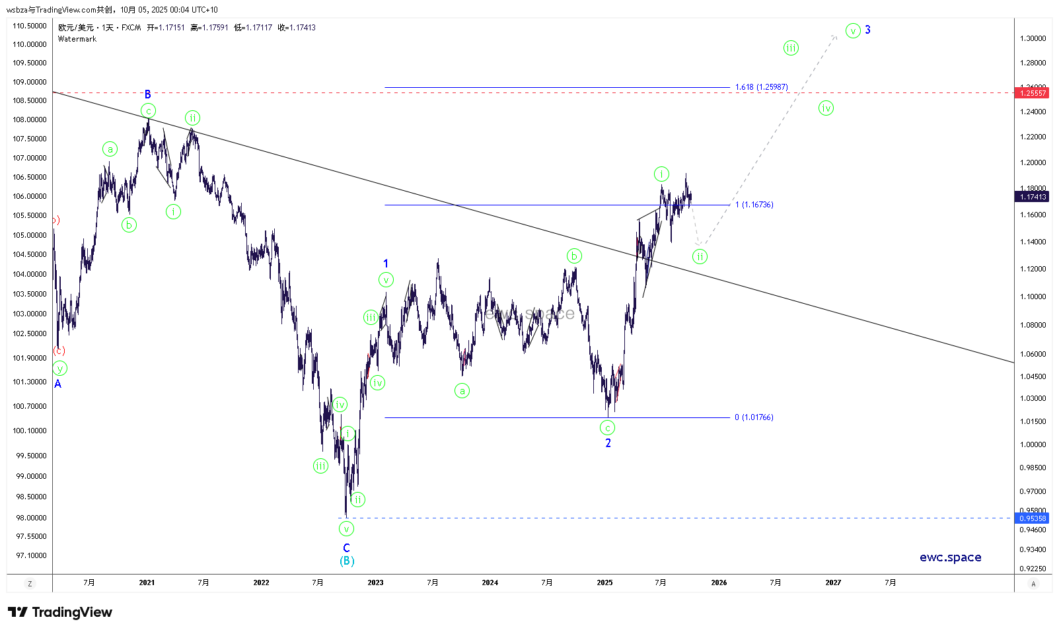
Task: Select the 1 (1.16736) Fibonacci level label
Action: click(x=754, y=205)
